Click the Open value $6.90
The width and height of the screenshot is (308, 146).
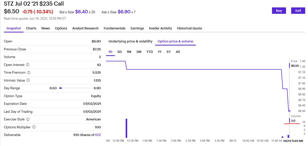click(96, 41)
